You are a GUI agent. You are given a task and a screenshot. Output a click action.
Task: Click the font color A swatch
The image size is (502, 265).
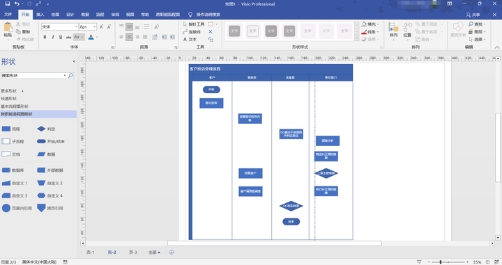(91, 37)
